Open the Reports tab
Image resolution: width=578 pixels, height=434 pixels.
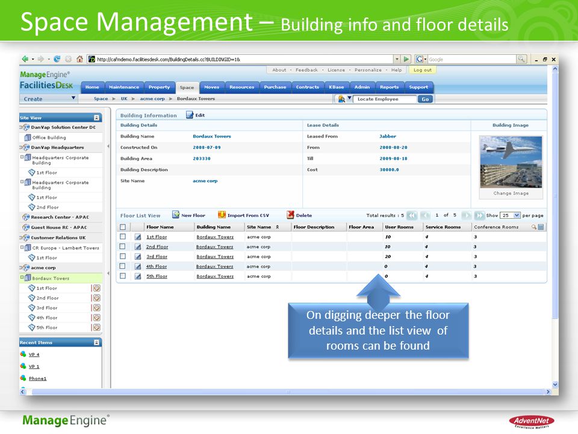(x=390, y=87)
